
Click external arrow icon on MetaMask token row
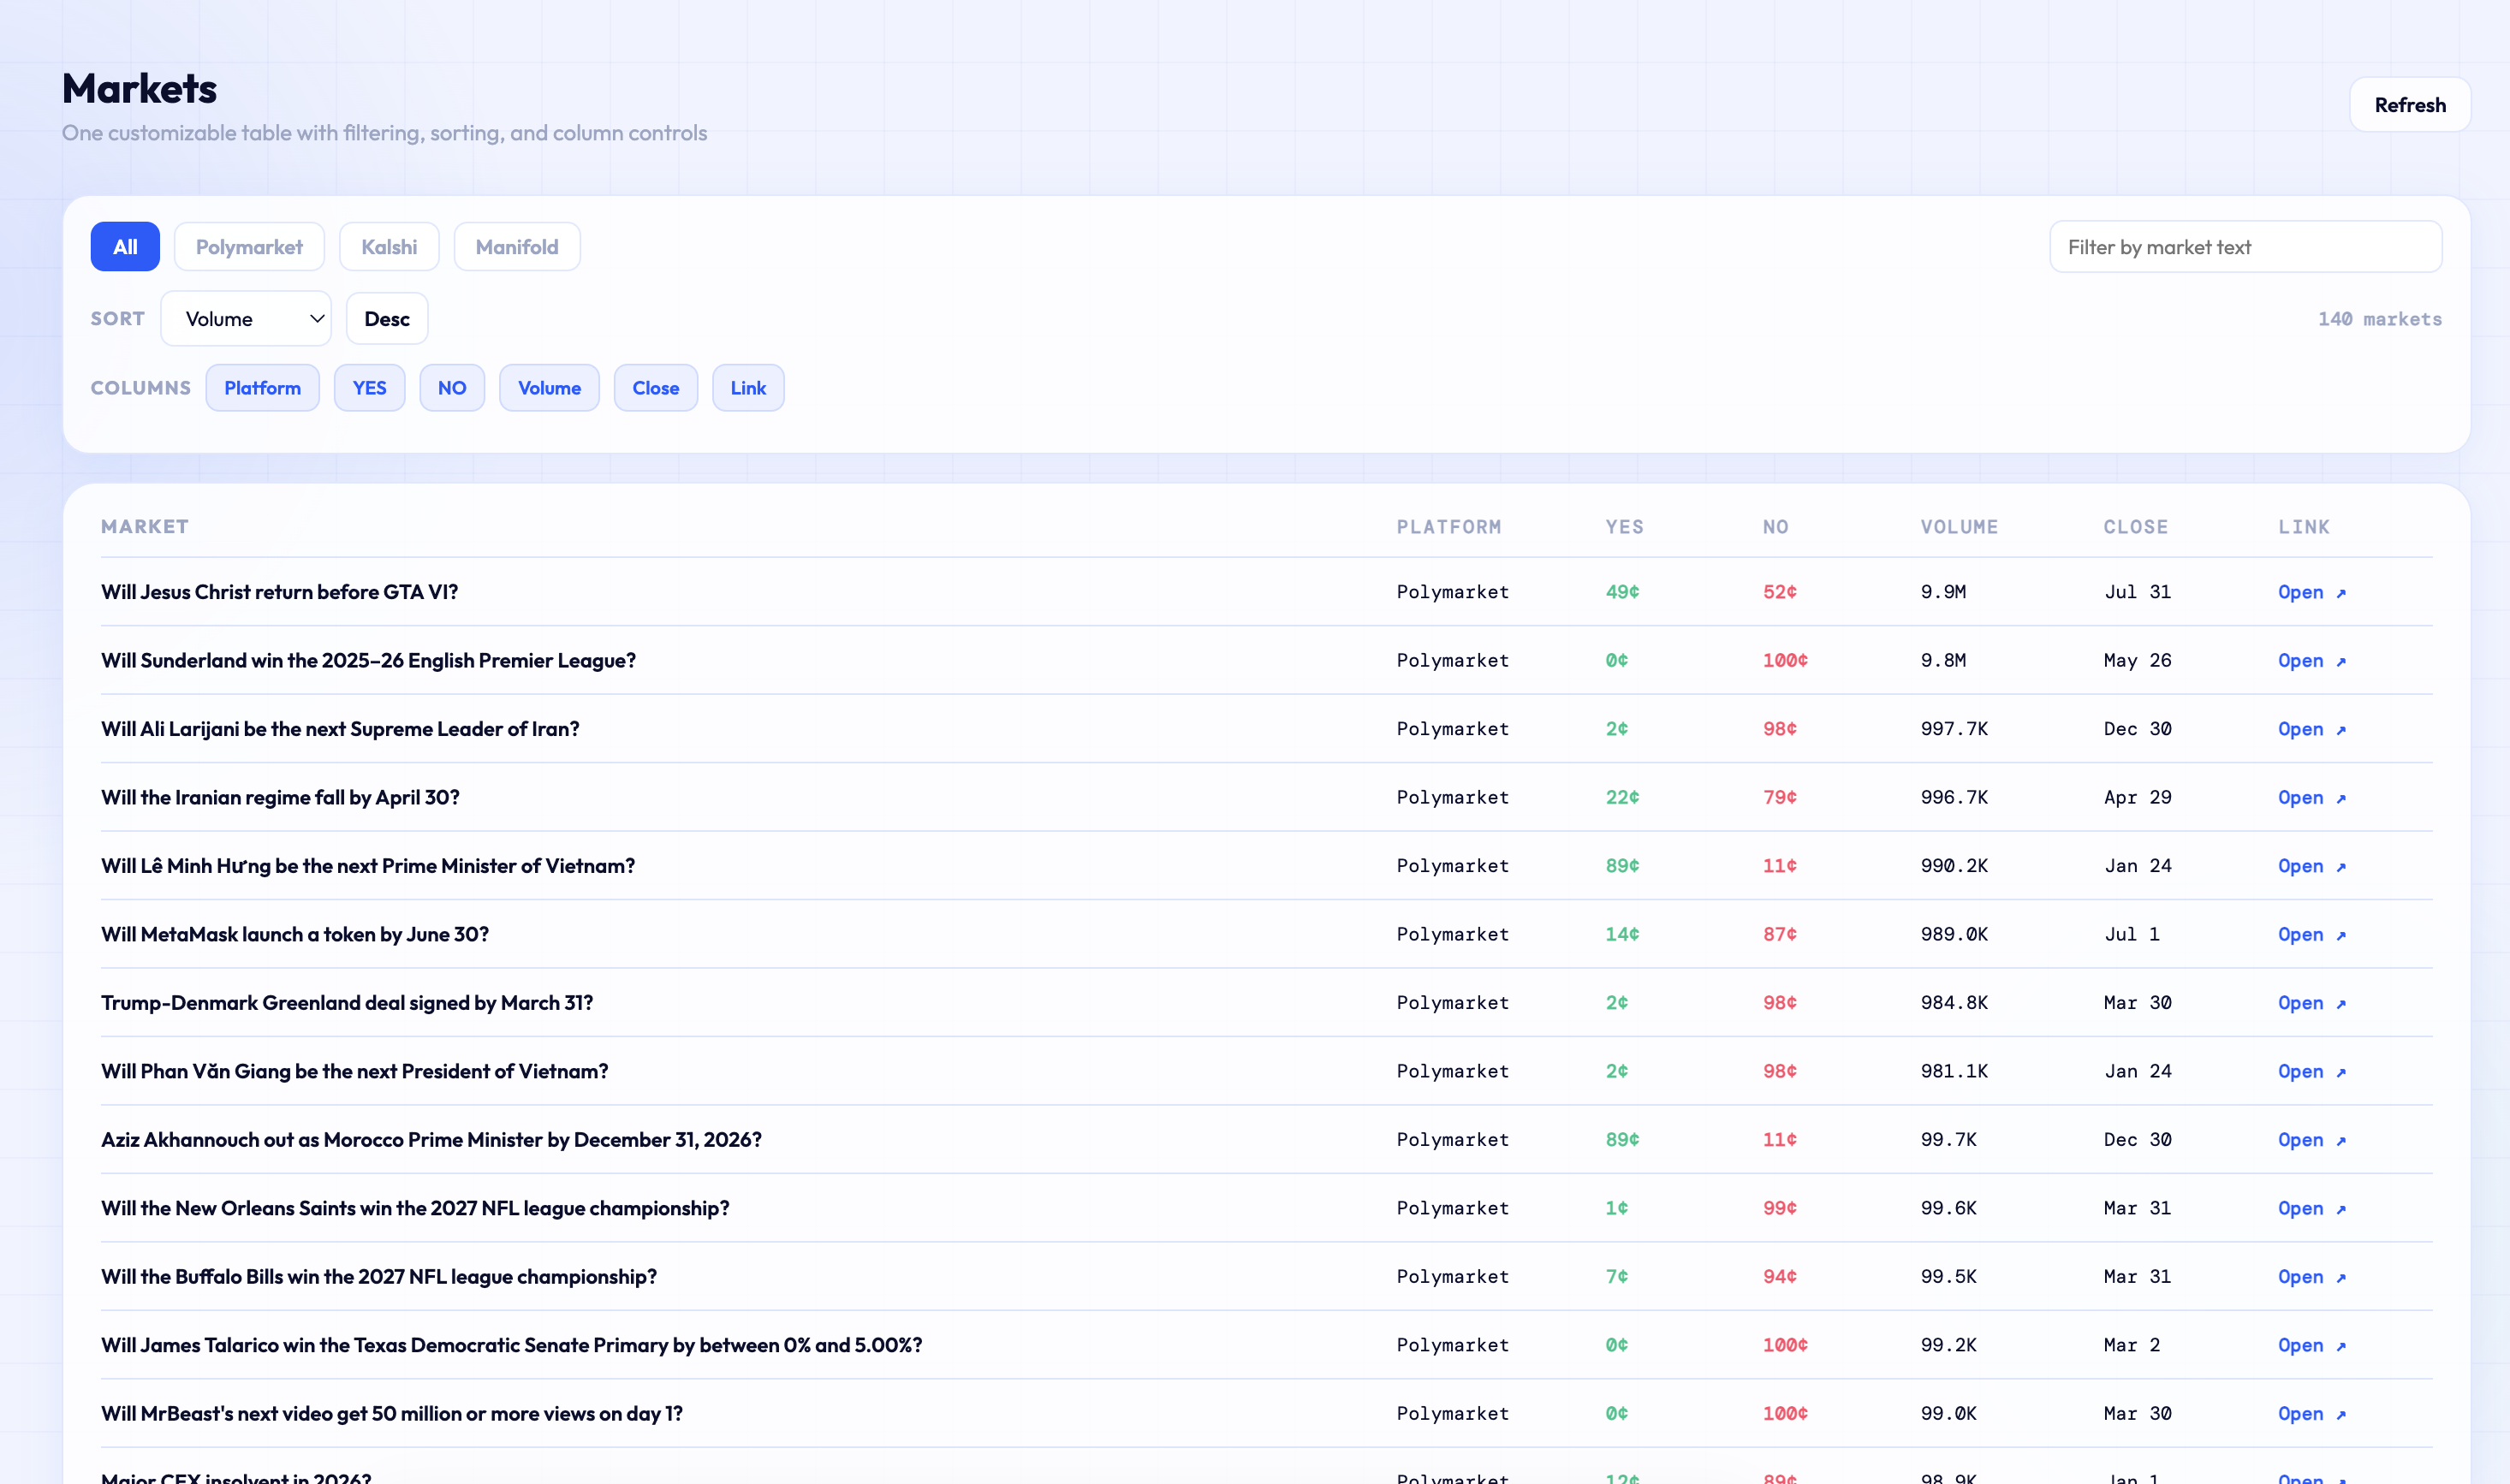[2341, 935]
